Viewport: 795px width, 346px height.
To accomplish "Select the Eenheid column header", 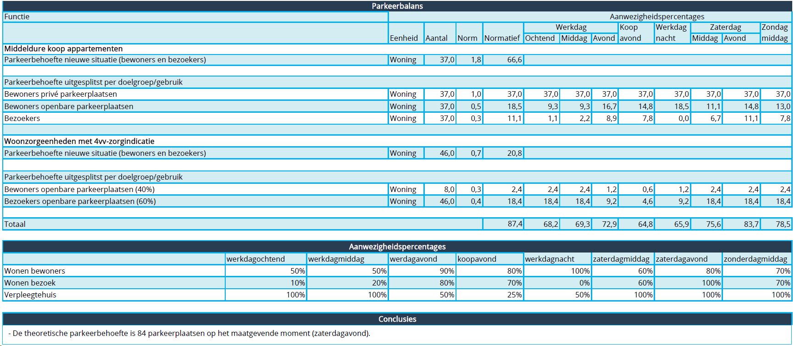I will pyautogui.click(x=404, y=38).
